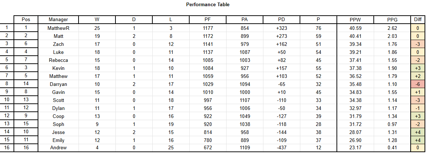Click Jesse's green +4 Diff cell
Image resolution: width=426 pixels, height=154 pixels.
point(418,133)
